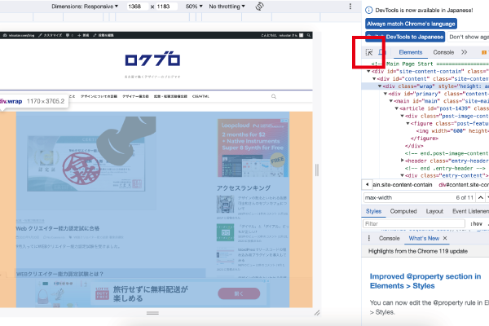Click Always match Chrome's language button
This screenshot has height=326, width=489.
(x=411, y=24)
